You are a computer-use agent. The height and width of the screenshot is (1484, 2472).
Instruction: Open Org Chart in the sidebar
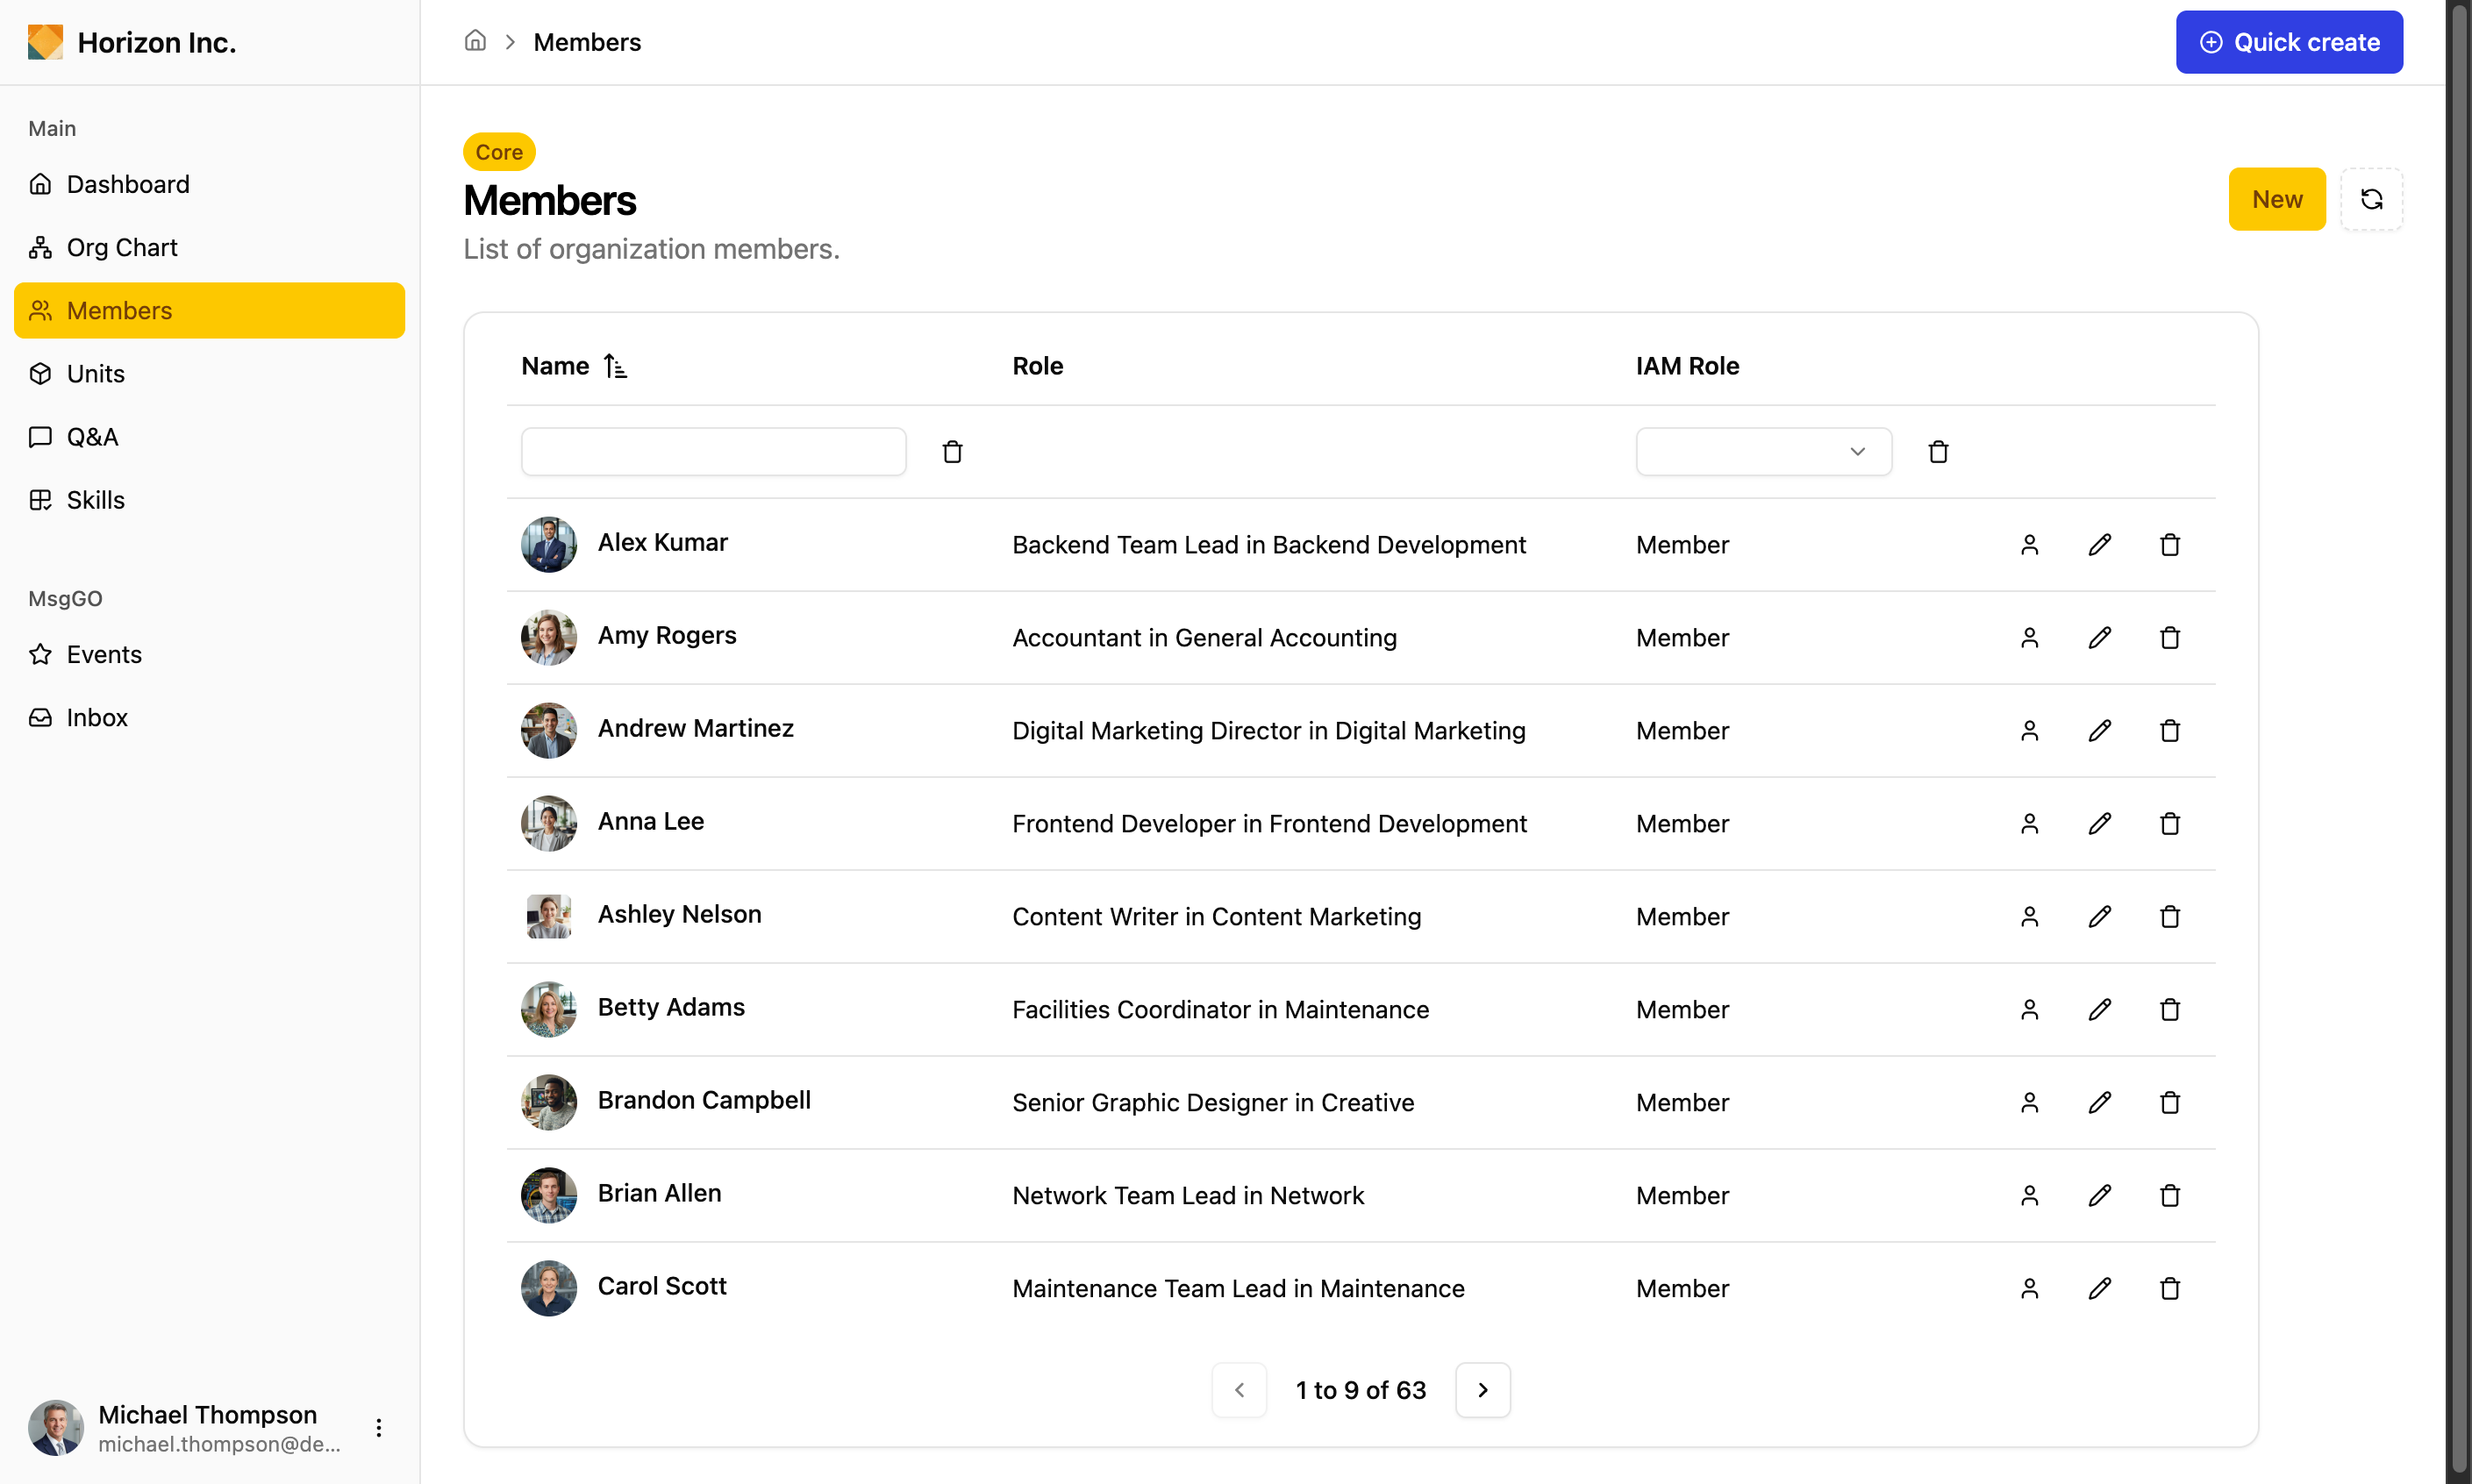[x=122, y=247]
